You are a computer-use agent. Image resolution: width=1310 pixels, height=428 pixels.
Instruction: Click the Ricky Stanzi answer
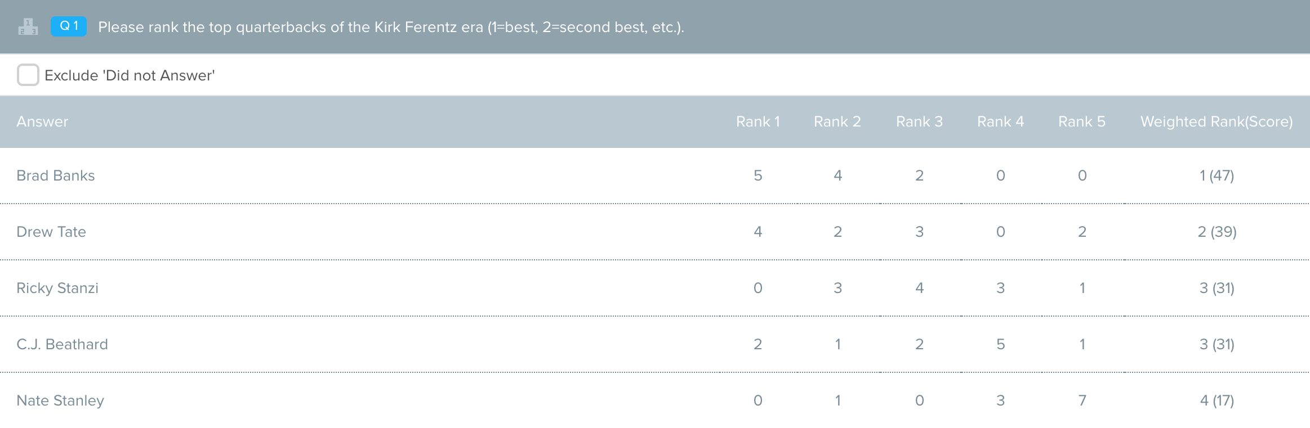pos(57,288)
